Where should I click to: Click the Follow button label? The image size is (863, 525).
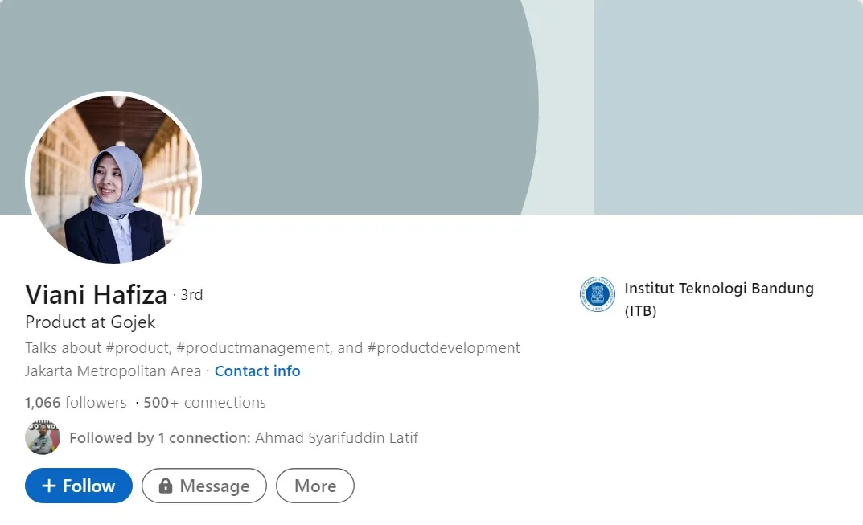pyautogui.click(x=88, y=486)
